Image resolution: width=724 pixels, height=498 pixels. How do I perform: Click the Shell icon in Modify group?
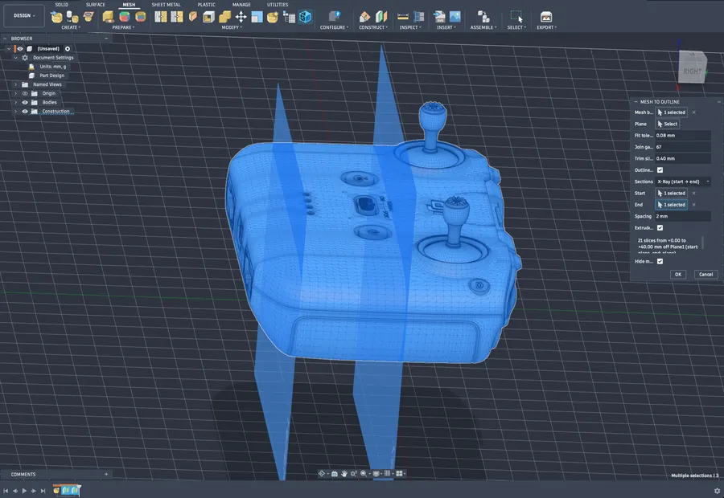pyautogui.click(x=208, y=17)
